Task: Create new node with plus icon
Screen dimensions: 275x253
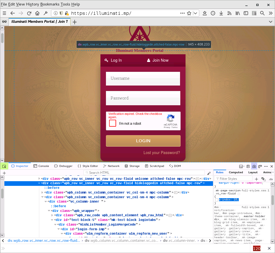Action: point(4,173)
